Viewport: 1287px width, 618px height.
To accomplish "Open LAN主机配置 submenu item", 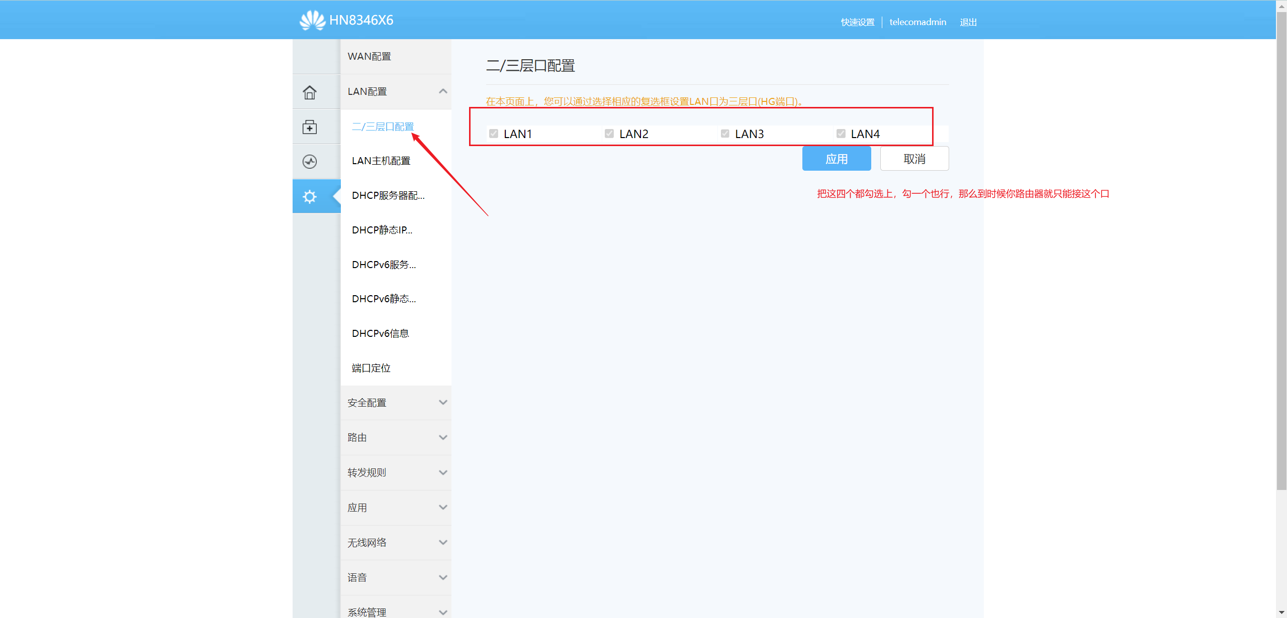I will [381, 161].
